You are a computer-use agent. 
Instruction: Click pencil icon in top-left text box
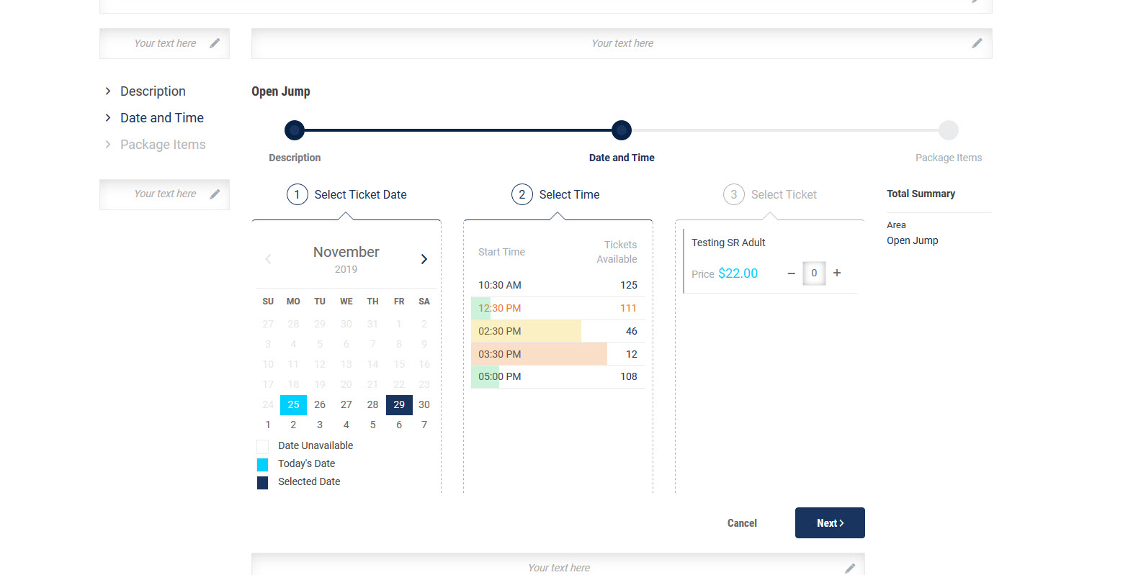(215, 43)
